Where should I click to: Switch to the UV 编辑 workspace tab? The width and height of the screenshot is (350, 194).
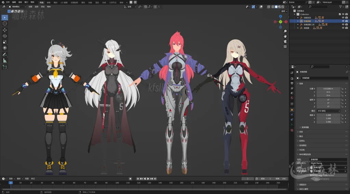pos(64,2)
